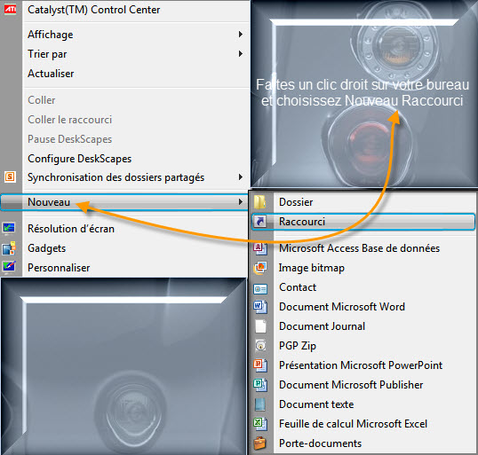Select Synchronisation des dossiers partagés

click(x=116, y=177)
